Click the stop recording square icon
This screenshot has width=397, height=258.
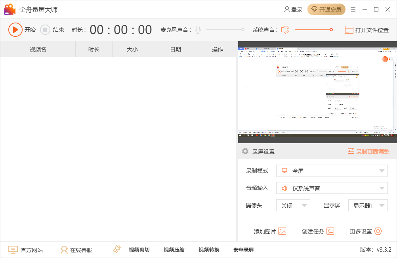tap(45, 30)
